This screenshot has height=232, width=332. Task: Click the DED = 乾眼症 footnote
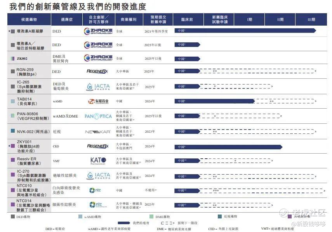coord(55,229)
